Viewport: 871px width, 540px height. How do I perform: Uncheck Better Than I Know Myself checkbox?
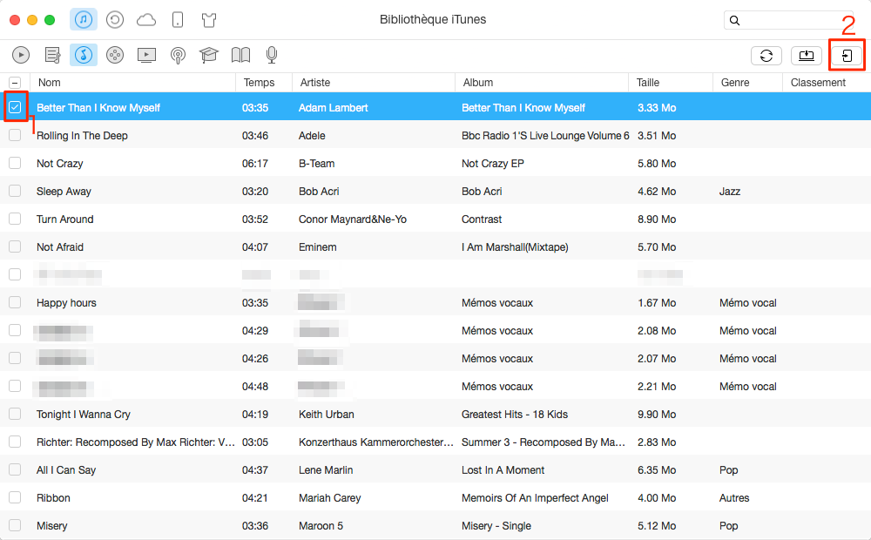click(15, 107)
